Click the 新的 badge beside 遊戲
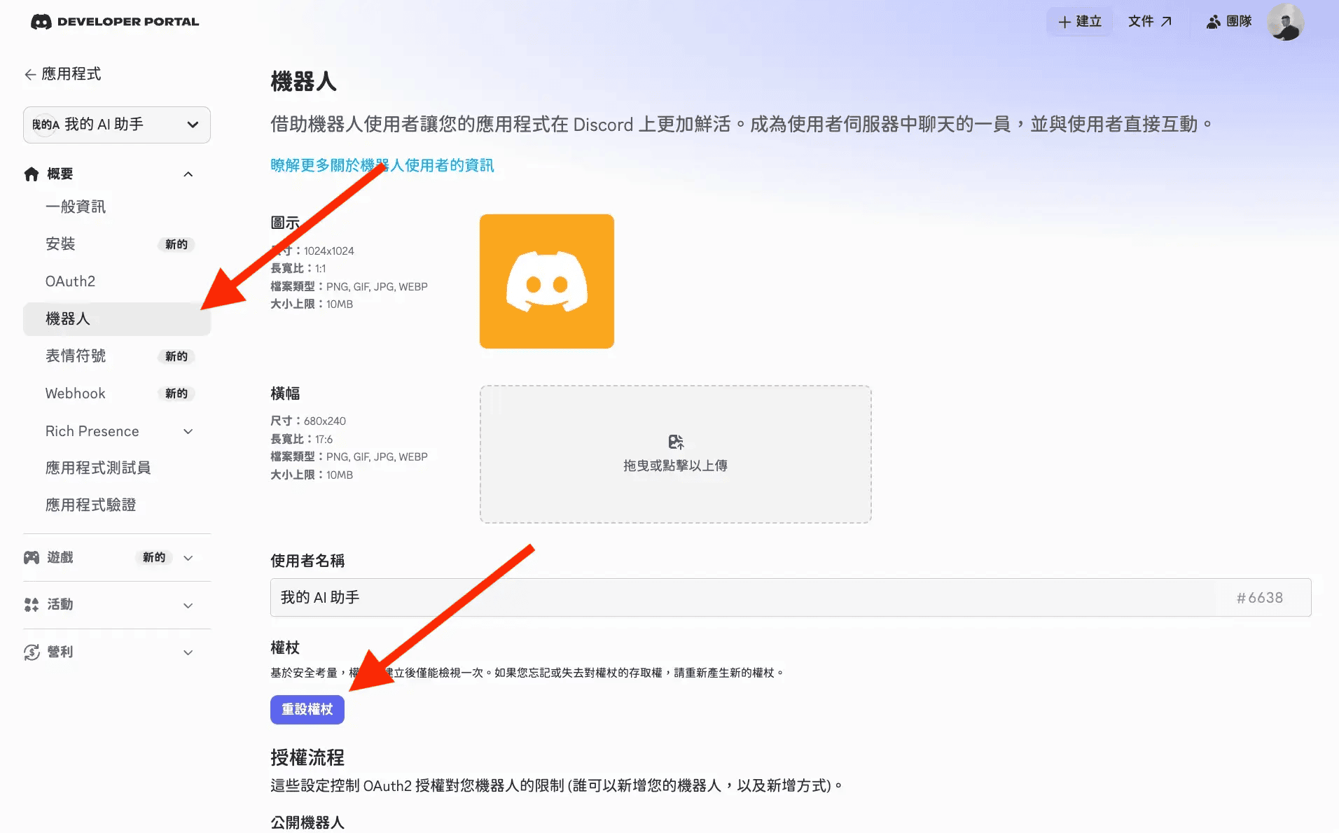Image resolution: width=1339 pixels, height=833 pixels. (154, 557)
